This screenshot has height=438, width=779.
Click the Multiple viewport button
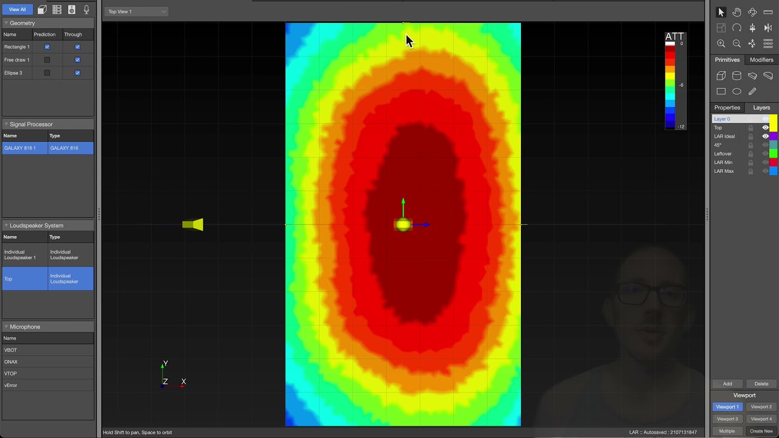(x=727, y=431)
